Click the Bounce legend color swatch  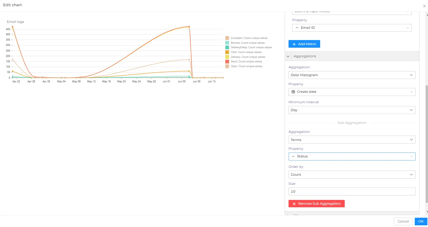pyautogui.click(x=227, y=43)
